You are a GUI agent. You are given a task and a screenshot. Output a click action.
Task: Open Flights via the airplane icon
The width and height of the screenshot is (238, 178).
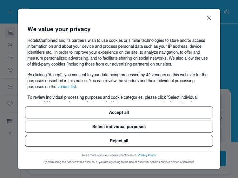pos(10,45)
